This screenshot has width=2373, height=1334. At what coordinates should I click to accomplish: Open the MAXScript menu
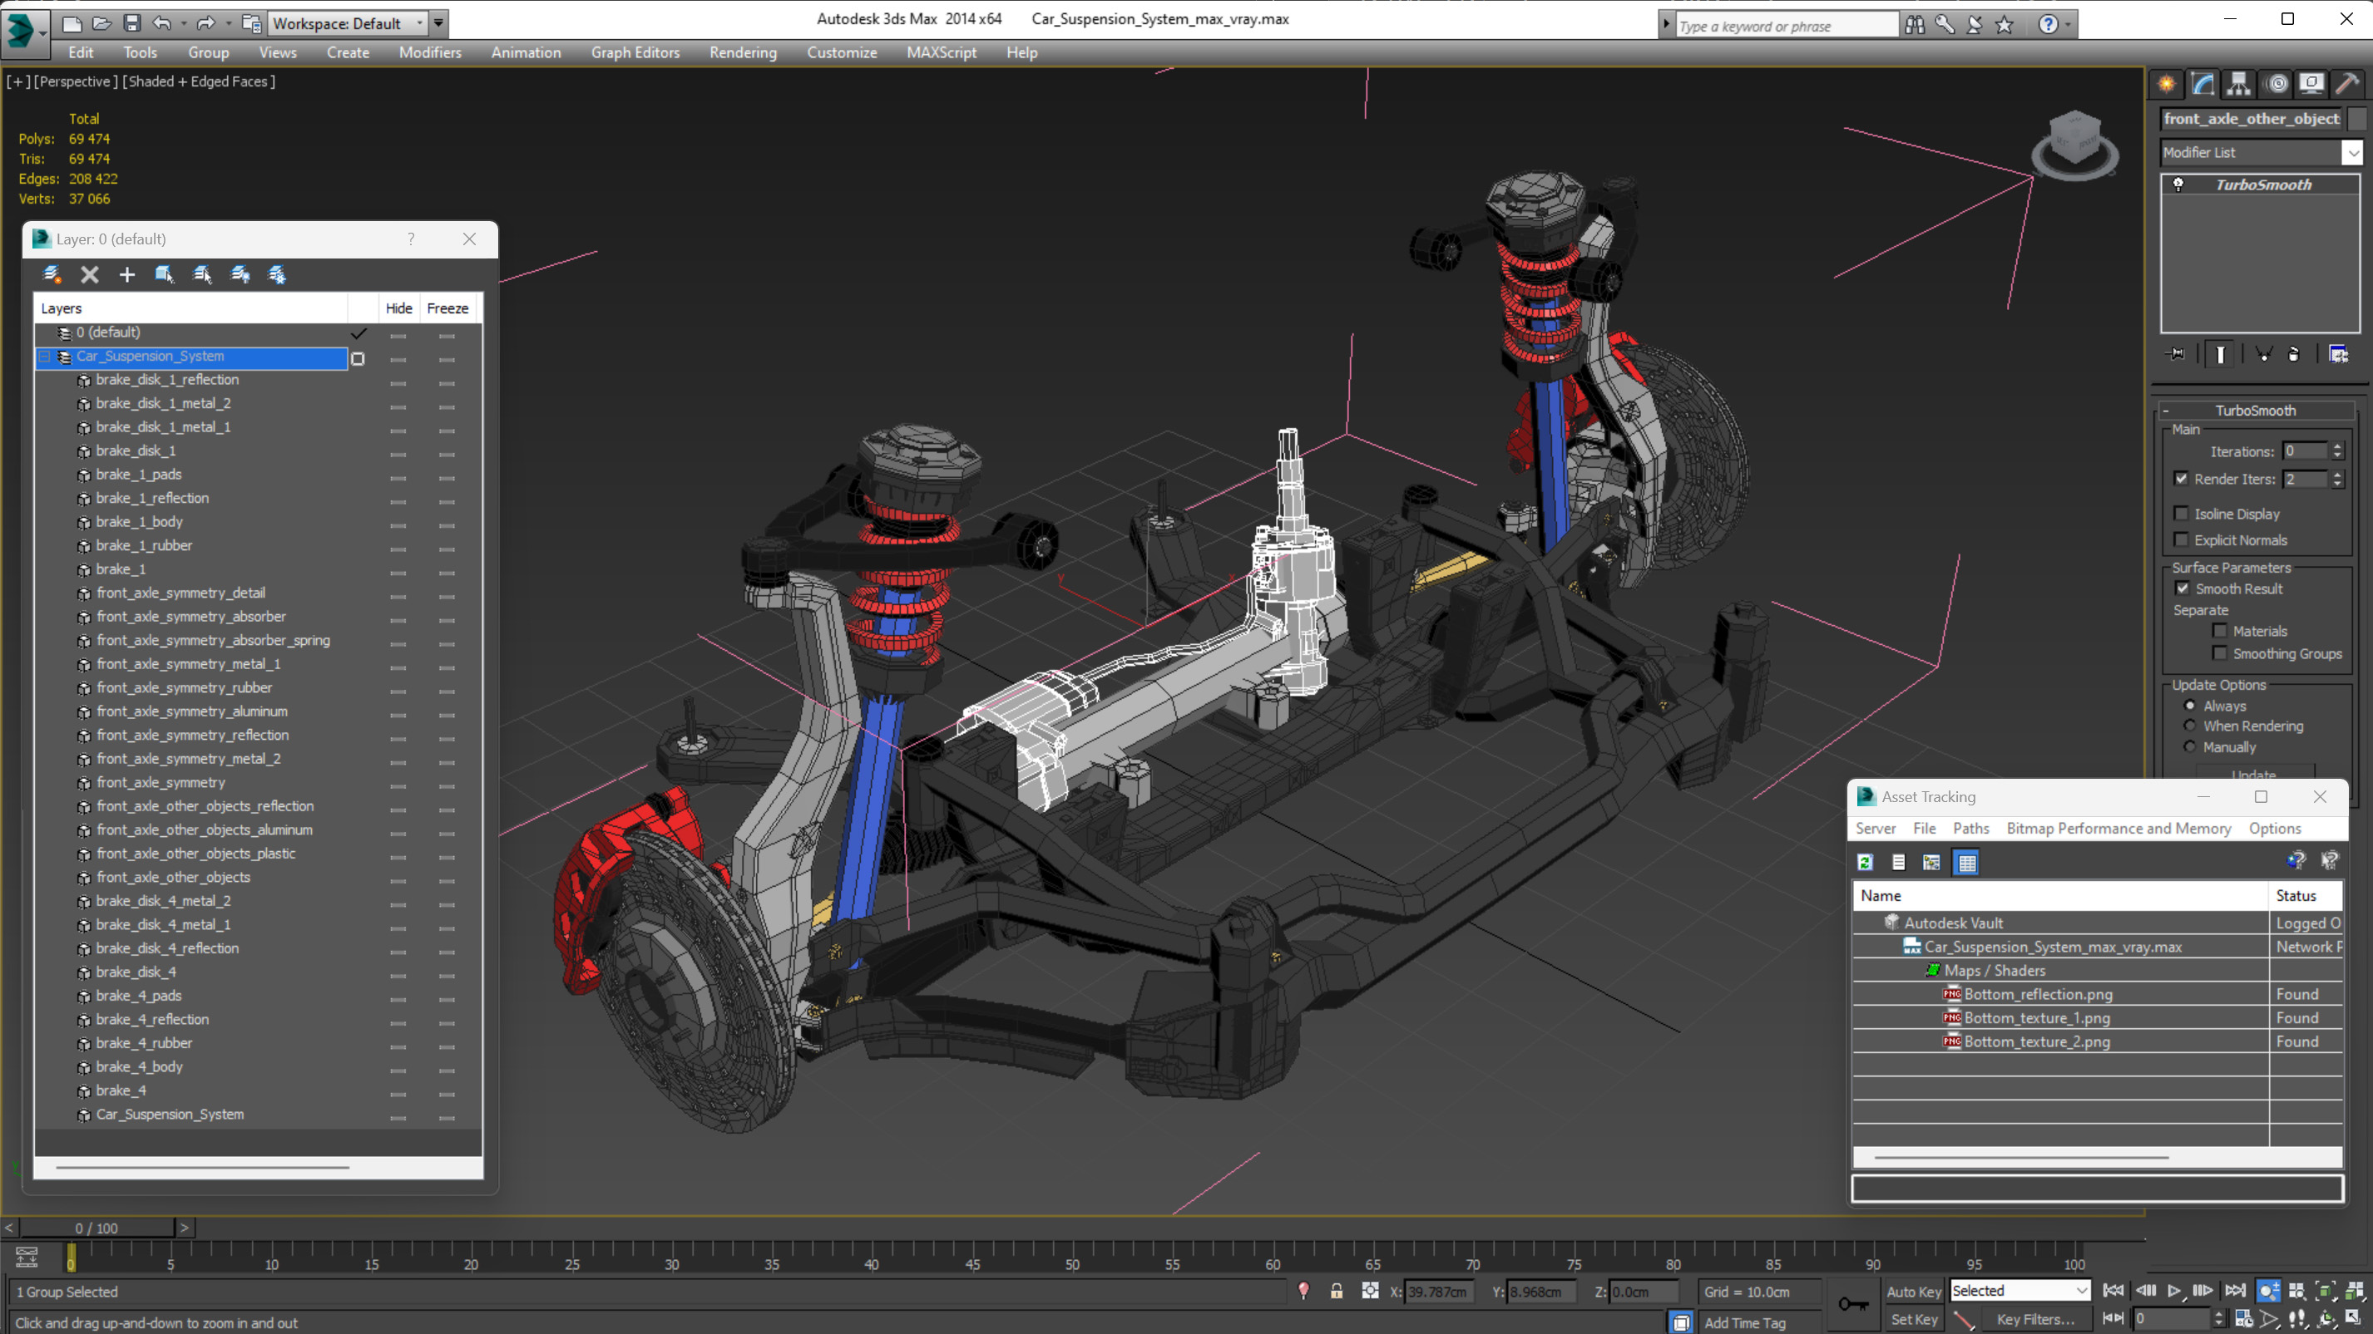(x=942, y=52)
